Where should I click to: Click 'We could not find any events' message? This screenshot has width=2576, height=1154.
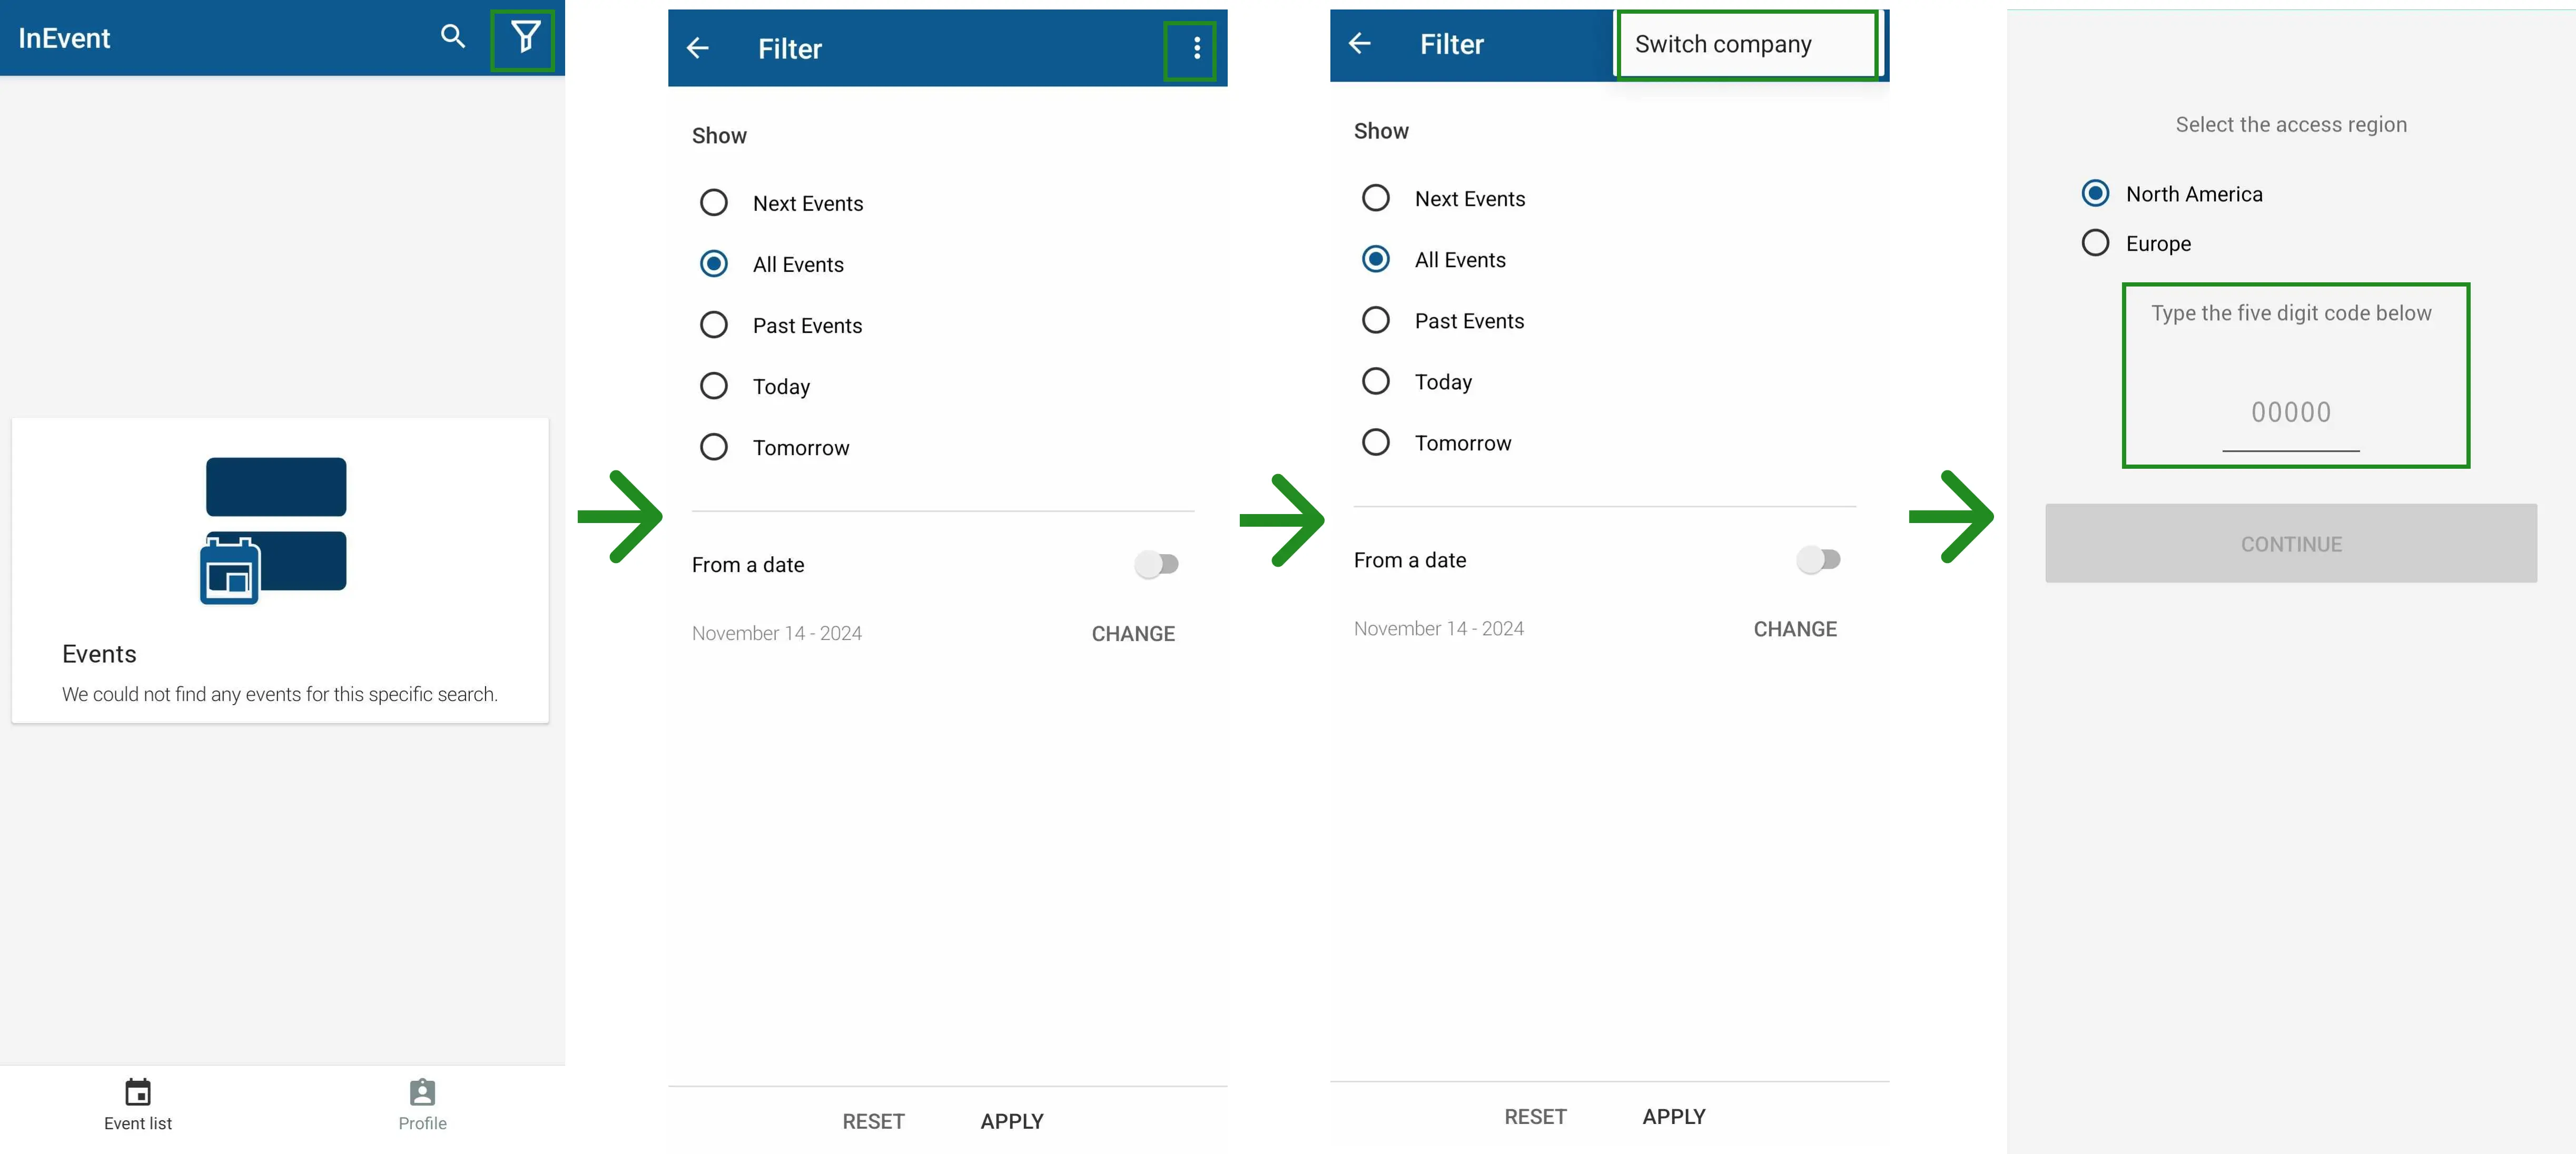(279, 694)
